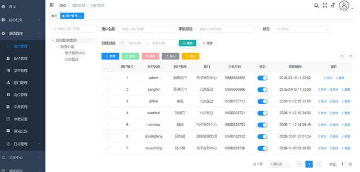Click the orange 导出 export button
360x172 pixels.
click(191, 56)
